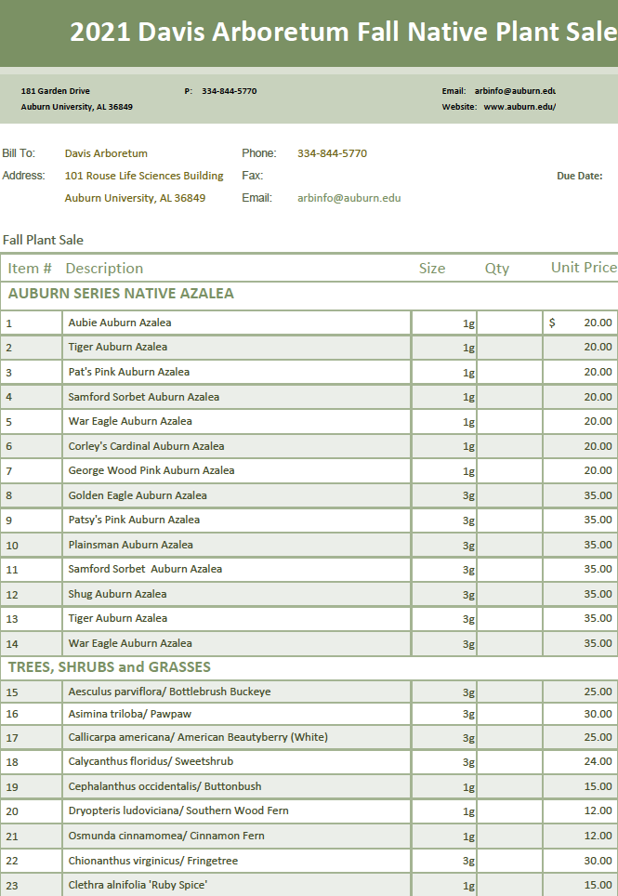The image size is (618, 896).
Task: Click the Qty cell for Aubie Auburn Azalea
Action: (509, 323)
